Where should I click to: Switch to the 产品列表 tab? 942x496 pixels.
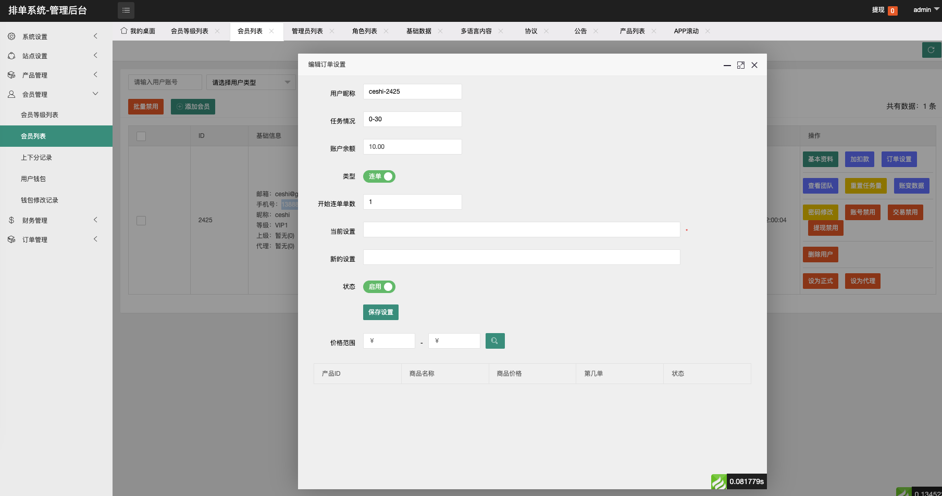click(632, 31)
